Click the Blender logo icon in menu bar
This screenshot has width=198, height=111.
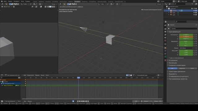pyautogui.click(x=2, y=1)
